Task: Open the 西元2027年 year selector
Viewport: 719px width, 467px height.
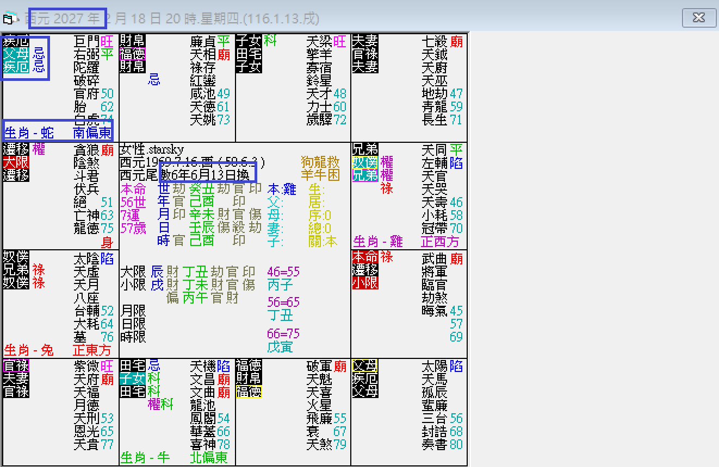Action: pos(67,18)
